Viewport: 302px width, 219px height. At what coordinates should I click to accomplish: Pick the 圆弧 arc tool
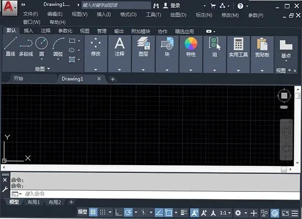coord(58,48)
